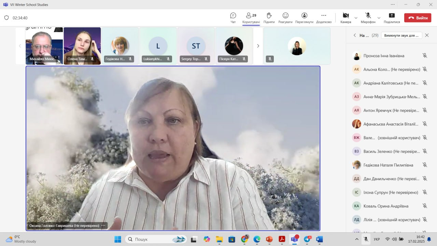Open the title bar three-dots settings menu
The height and width of the screenshot is (246, 437).
[x=393, y=4]
